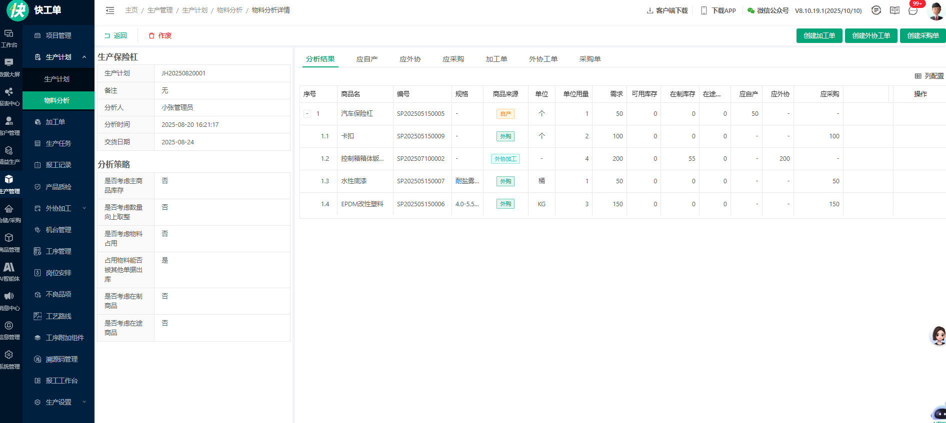Image resolution: width=946 pixels, height=423 pixels.
Task: Click the red 作废 button
Action: click(x=160, y=35)
